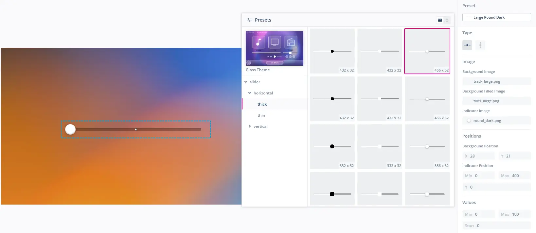Click the Indicator Position Max field

click(x=515, y=176)
